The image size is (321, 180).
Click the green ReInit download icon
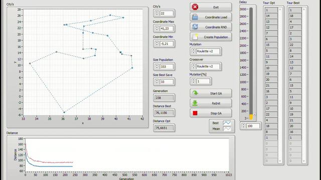195,103
